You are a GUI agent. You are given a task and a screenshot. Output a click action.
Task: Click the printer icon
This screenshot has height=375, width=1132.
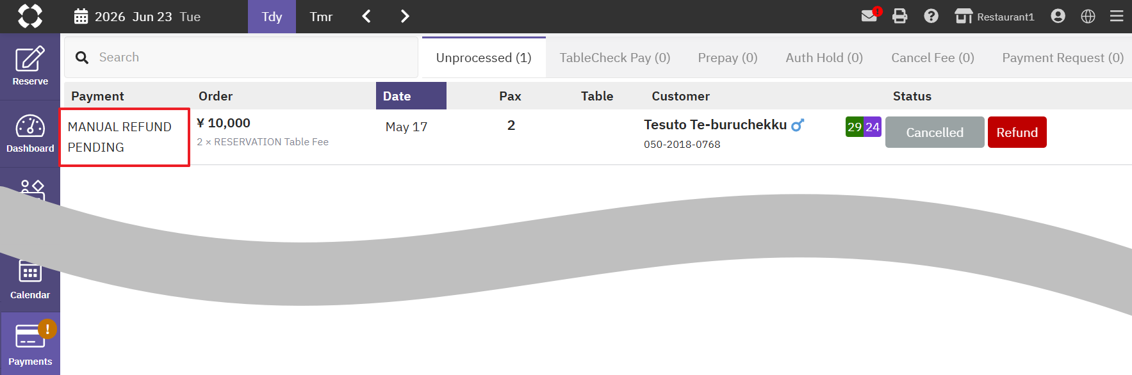900,16
